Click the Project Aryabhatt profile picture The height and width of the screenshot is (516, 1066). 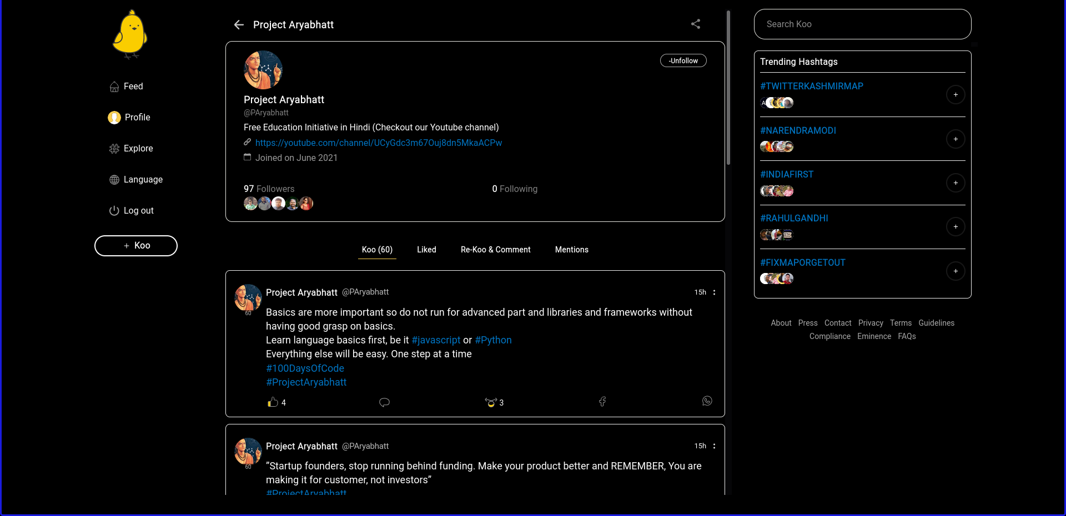coord(263,70)
